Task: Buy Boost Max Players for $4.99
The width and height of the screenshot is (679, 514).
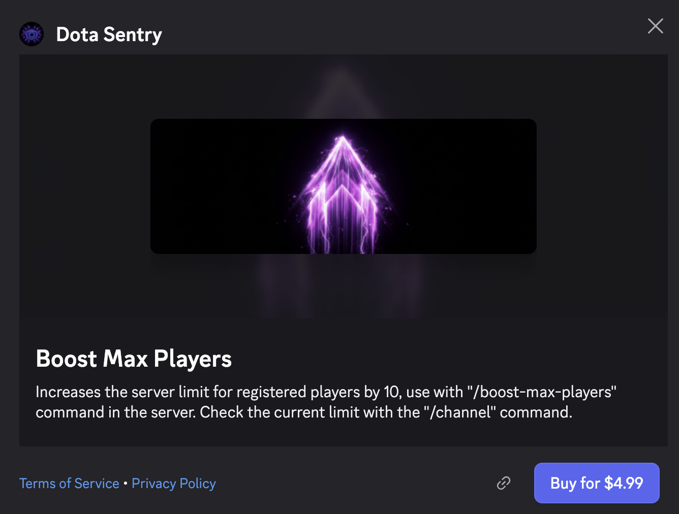Action: pyautogui.click(x=596, y=483)
